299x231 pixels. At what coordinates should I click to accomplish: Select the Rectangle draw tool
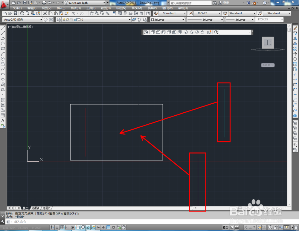3,49
